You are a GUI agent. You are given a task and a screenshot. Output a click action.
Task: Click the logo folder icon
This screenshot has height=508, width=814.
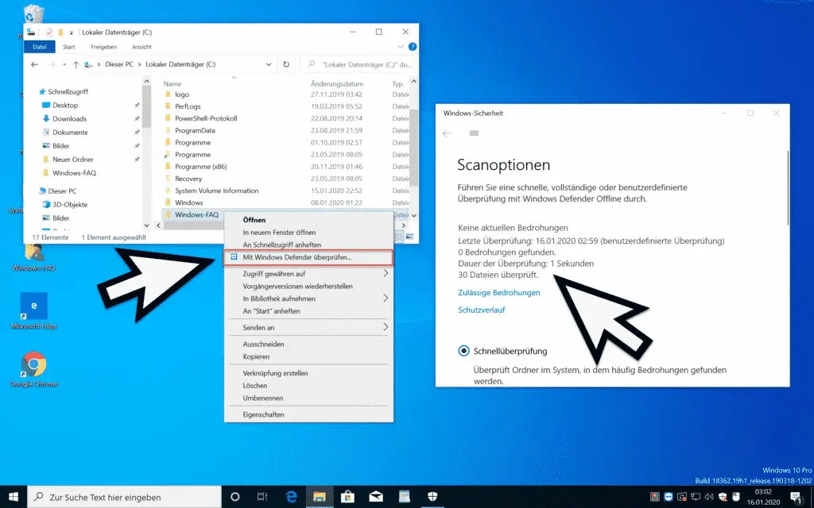(x=168, y=94)
